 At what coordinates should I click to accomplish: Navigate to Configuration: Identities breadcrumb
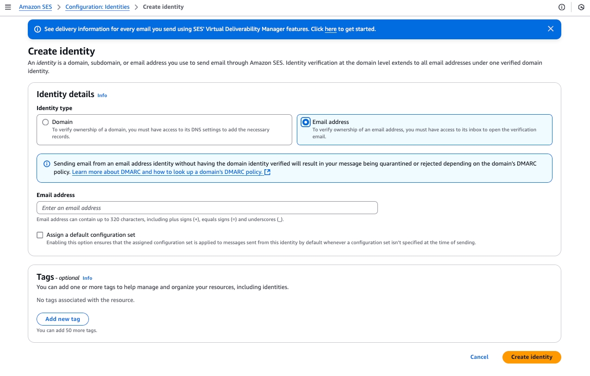(97, 7)
